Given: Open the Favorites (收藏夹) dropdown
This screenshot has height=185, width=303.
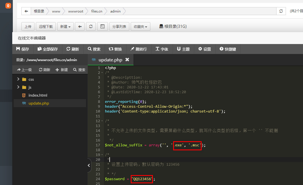Looking at the screenshot, I should [140, 26].
